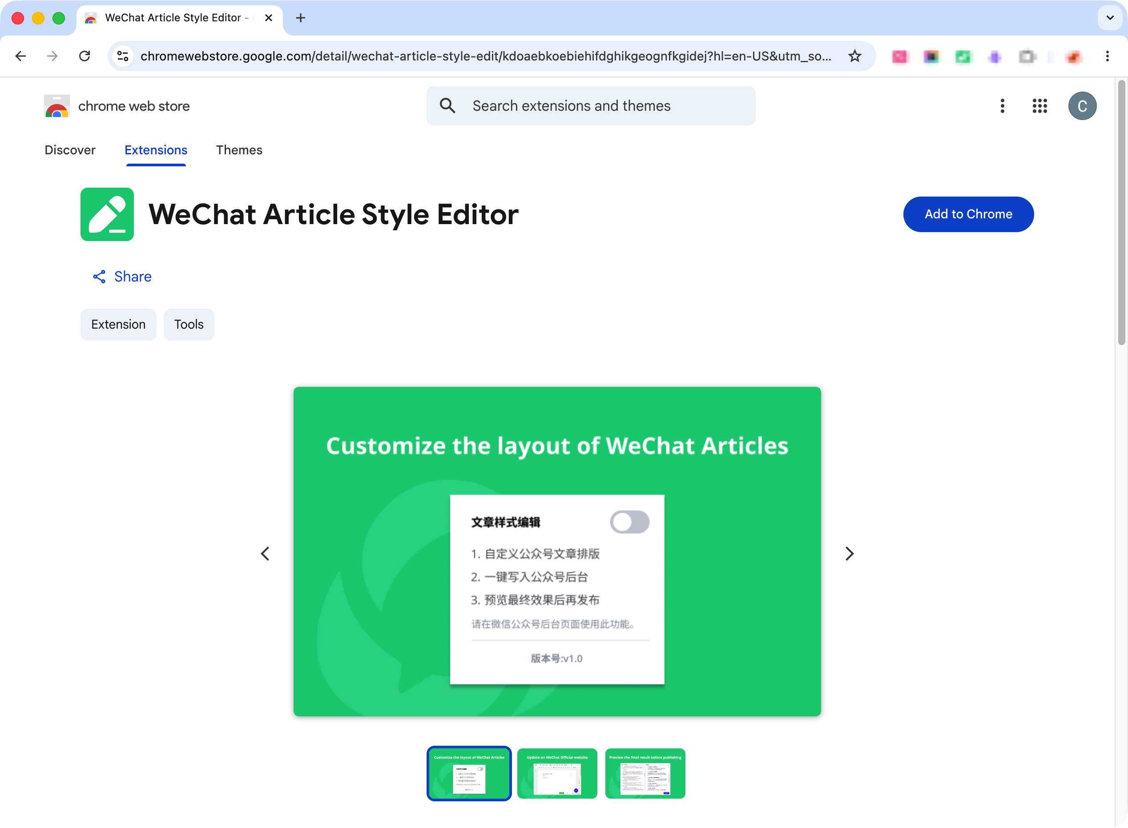The image size is (1128, 828).
Task: Open site information icon in address bar
Action: (123, 56)
